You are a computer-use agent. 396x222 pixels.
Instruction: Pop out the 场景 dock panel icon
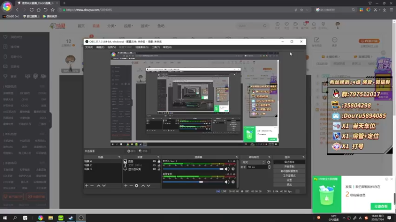click(119, 157)
